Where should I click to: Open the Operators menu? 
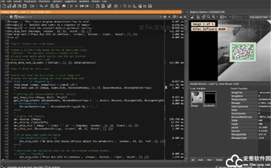click(x=57, y=1)
